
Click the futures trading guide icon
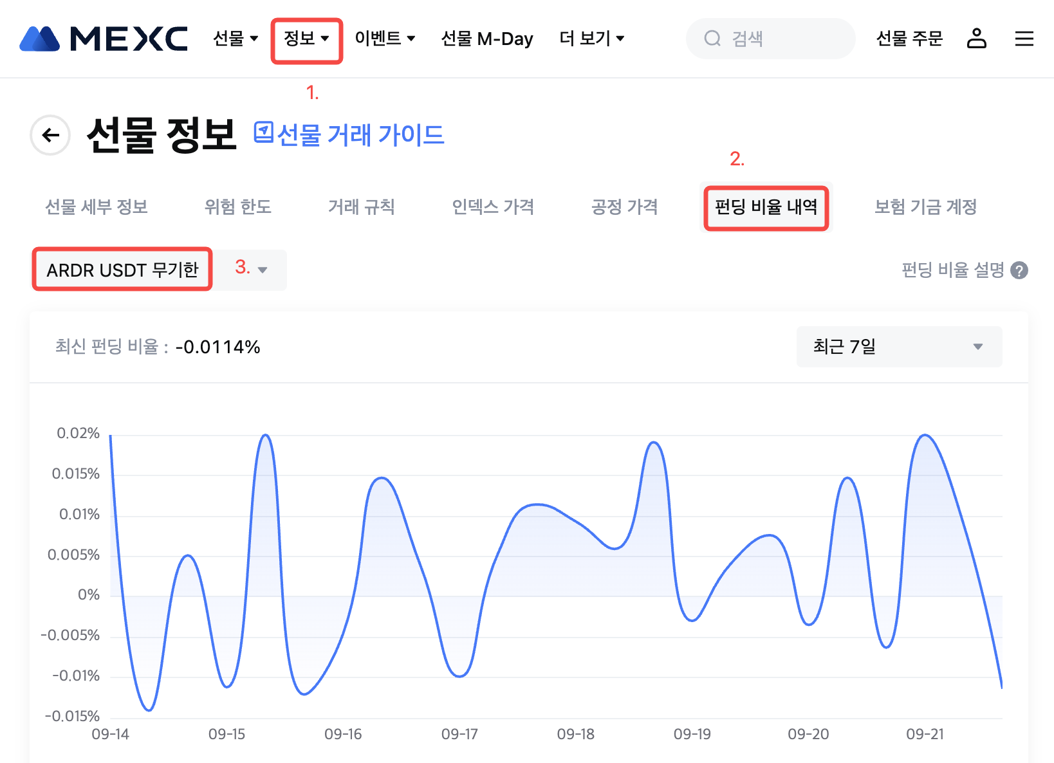(x=263, y=133)
